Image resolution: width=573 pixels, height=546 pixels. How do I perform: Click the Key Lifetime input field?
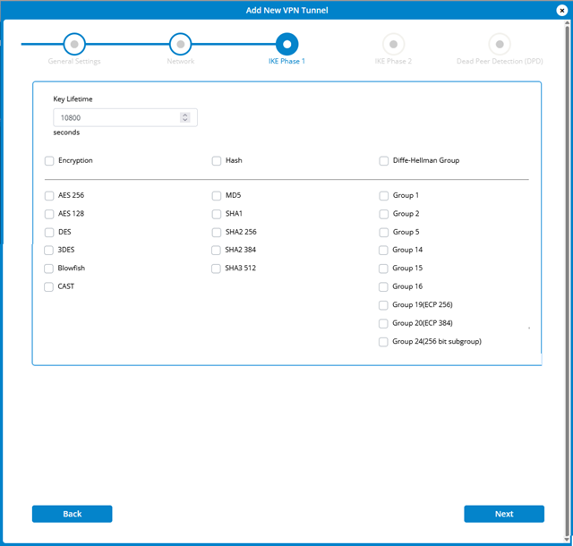116,117
